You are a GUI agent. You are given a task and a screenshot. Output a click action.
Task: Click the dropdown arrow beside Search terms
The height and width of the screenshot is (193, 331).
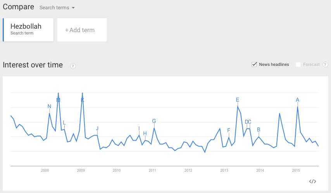[x=73, y=8]
